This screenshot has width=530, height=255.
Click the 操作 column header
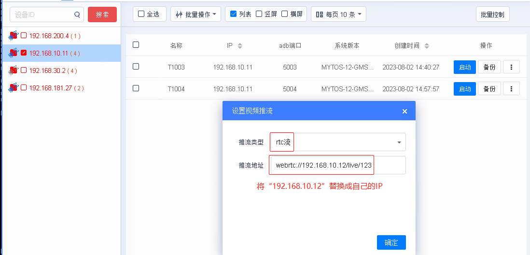coord(486,46)
